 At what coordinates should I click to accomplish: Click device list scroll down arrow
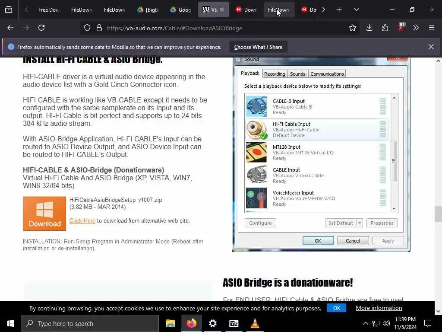click(x=394, y=209)
